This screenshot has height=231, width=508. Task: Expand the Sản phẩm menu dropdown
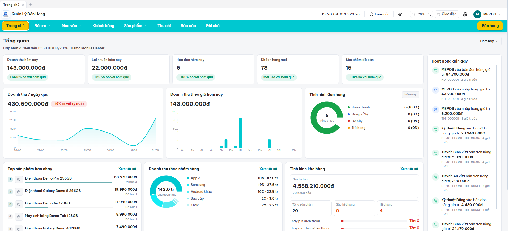(x=135, y=26)
